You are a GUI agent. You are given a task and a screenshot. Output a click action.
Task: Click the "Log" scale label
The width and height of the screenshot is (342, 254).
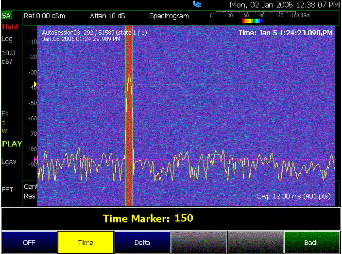point(7,39)
